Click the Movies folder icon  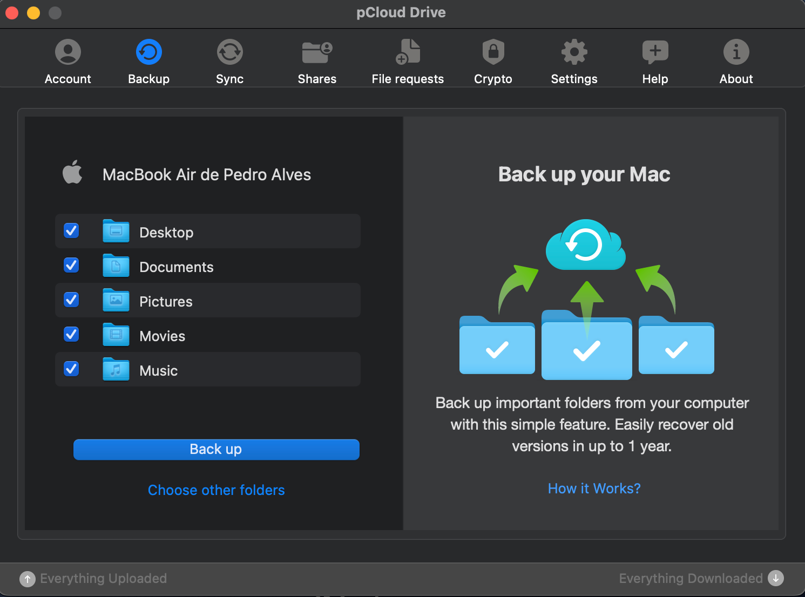click(116, 335)
